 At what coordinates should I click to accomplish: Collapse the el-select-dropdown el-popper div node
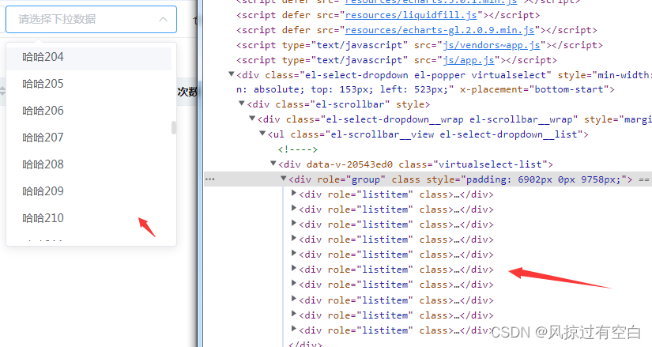(232, 74)
